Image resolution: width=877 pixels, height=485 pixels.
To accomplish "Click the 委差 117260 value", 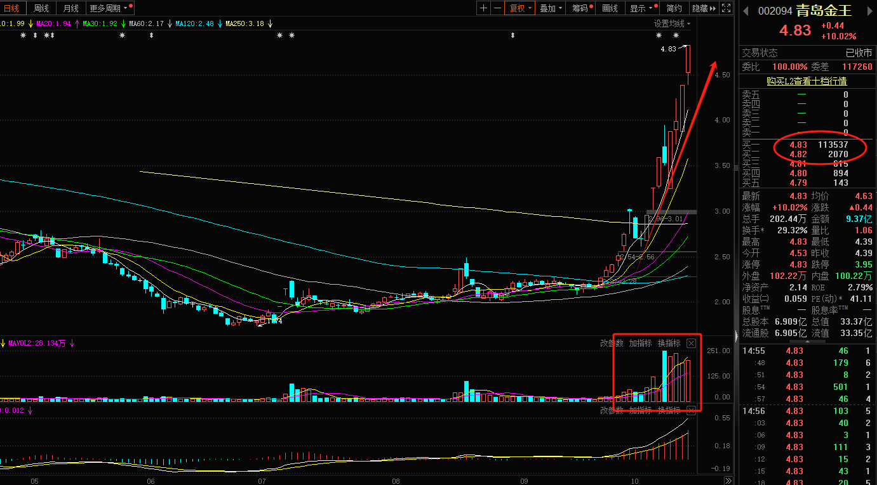I will 857,67.
